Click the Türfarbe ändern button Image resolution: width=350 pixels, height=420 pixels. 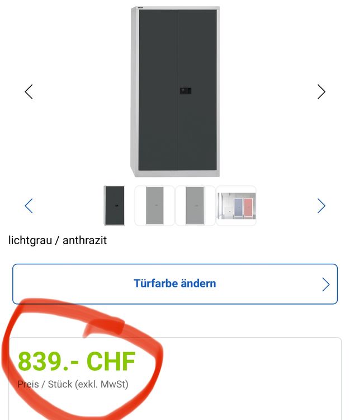[175, 284]
